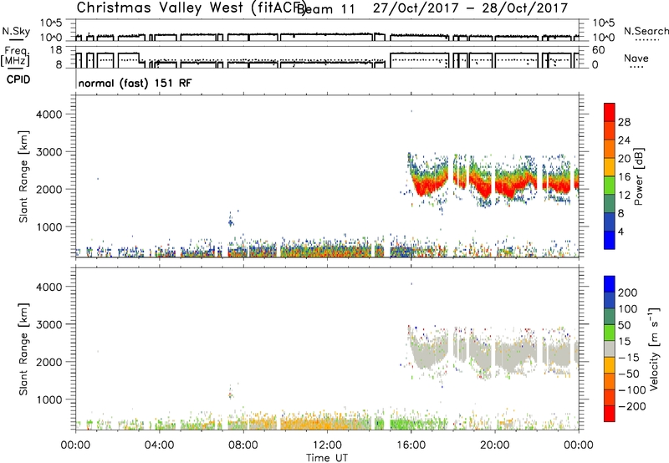Click the solid line sample under N.Sky
Viewport: 669px width, 463px height.
pos(16,40)
